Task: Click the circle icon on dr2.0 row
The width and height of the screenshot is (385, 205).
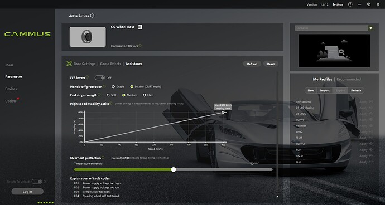Action: tap(370, 156)
